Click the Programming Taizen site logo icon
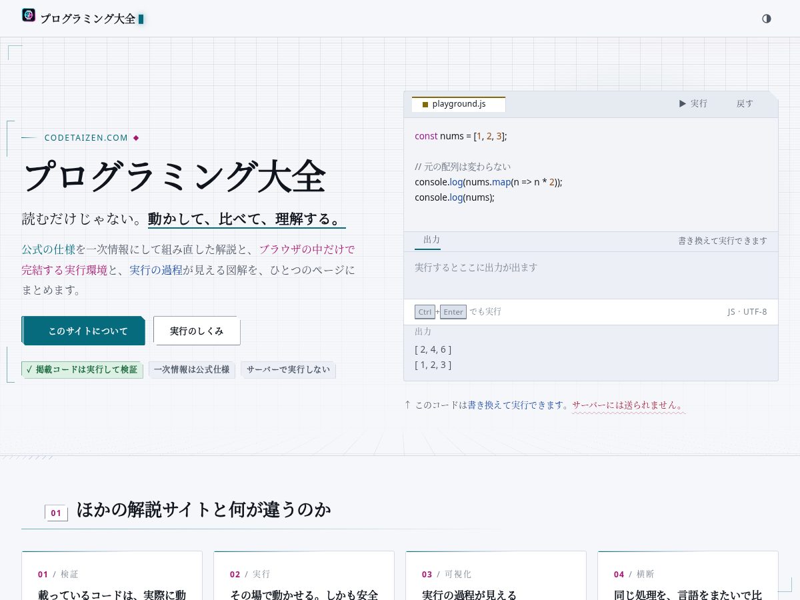The image size is (800, 600). tap(29, 15)
